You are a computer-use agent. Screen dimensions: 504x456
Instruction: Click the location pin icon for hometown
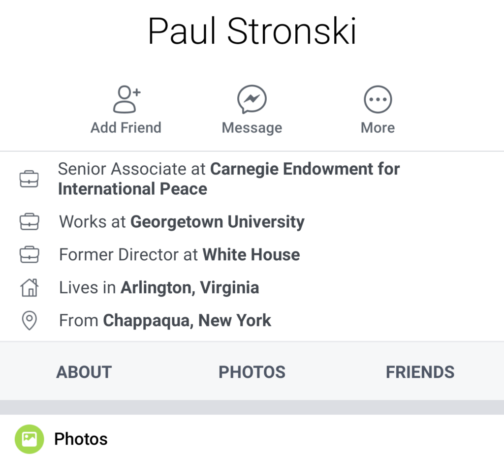tap(29, 320)
